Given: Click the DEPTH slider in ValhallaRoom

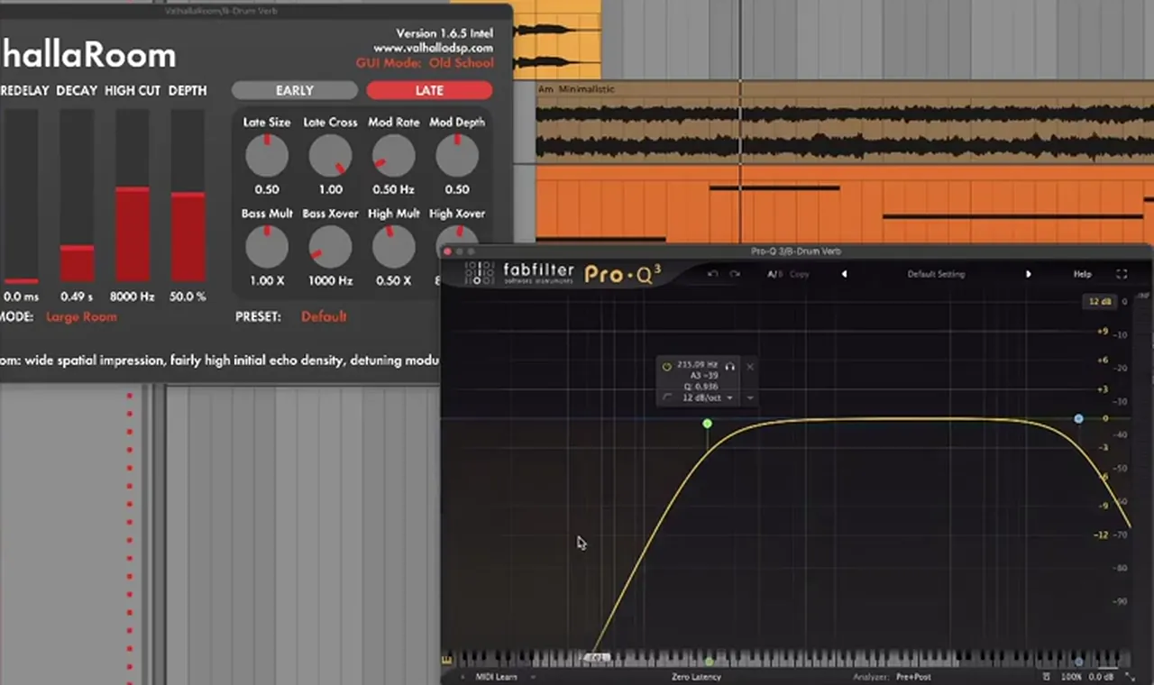Looking at the screenshot, I should pyautogui.click(x=188, y=196).
